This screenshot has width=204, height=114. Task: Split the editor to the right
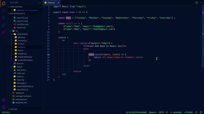[197, 3]
